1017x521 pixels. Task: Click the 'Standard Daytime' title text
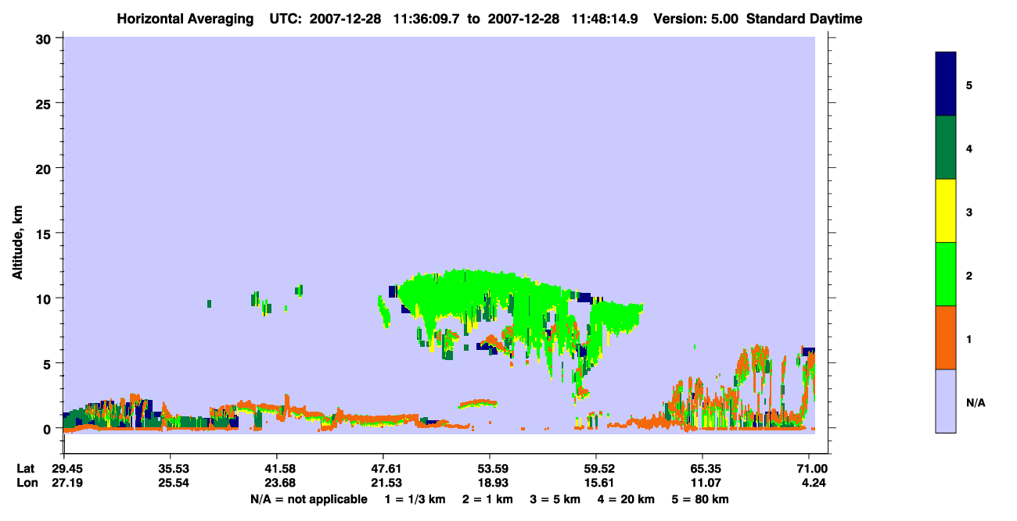804,19
